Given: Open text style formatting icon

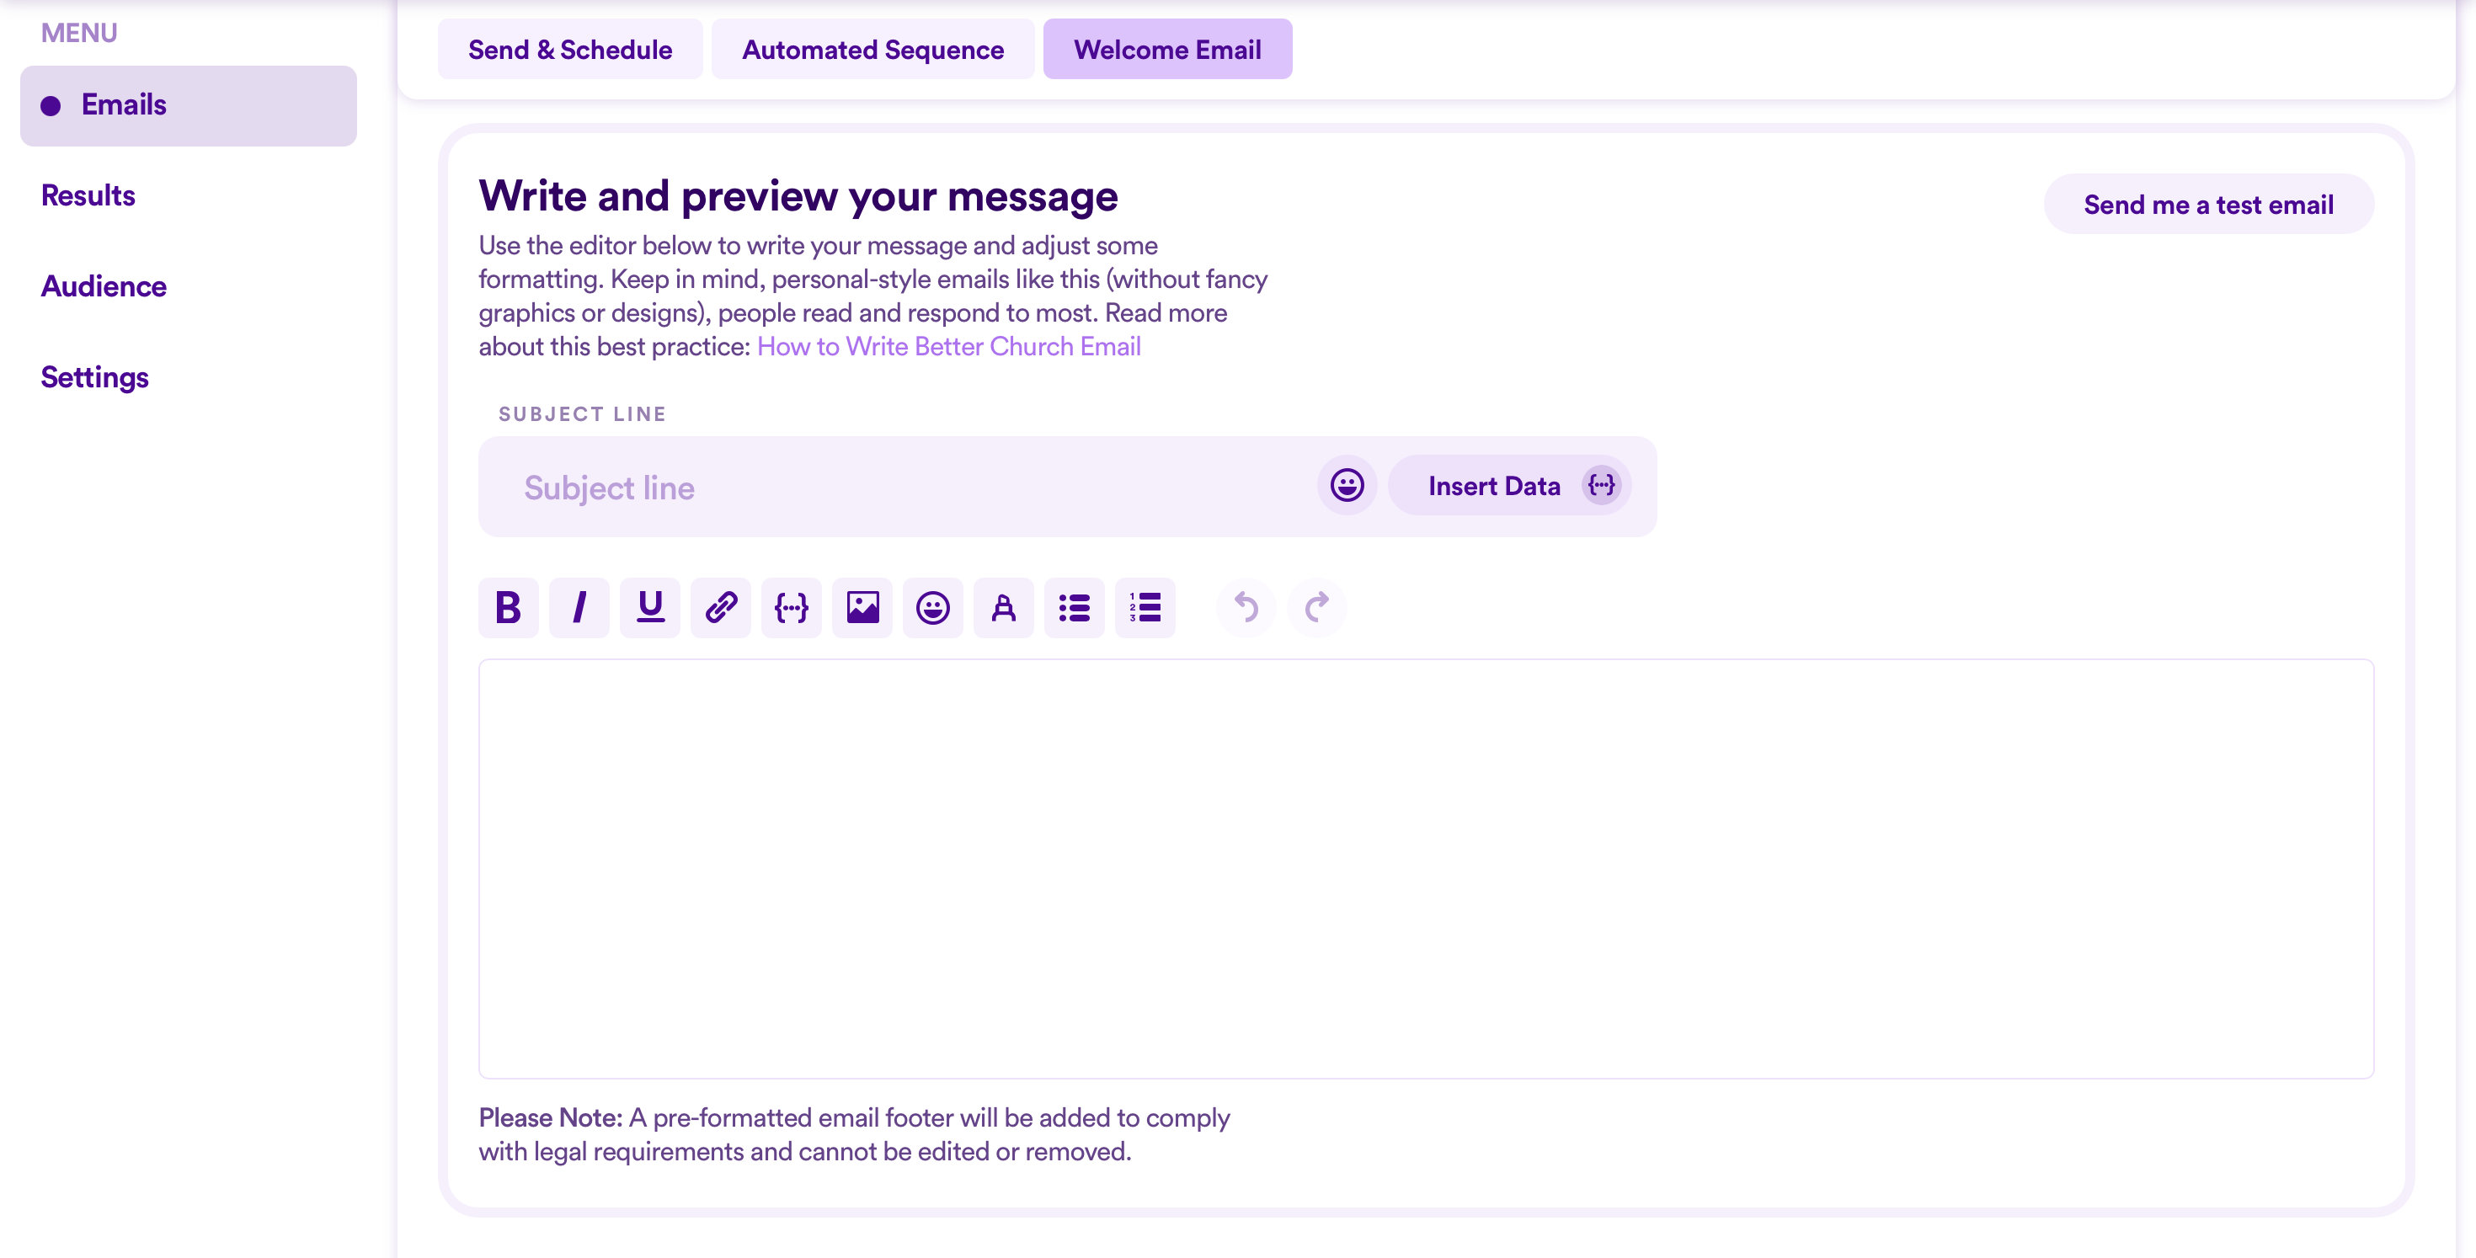Looking at the screenshot, I should [1004, 607].
